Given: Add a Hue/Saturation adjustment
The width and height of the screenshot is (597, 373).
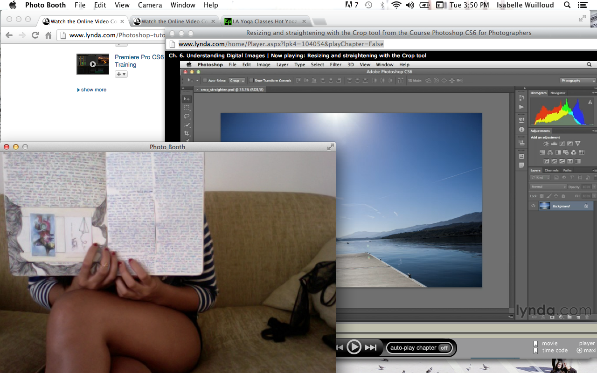Looking at the screenshot, I should [x=542, y=152].
